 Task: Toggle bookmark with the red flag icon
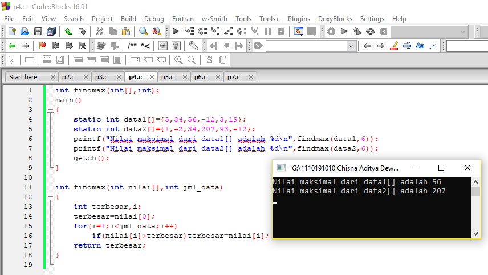[x=42, y=46]
